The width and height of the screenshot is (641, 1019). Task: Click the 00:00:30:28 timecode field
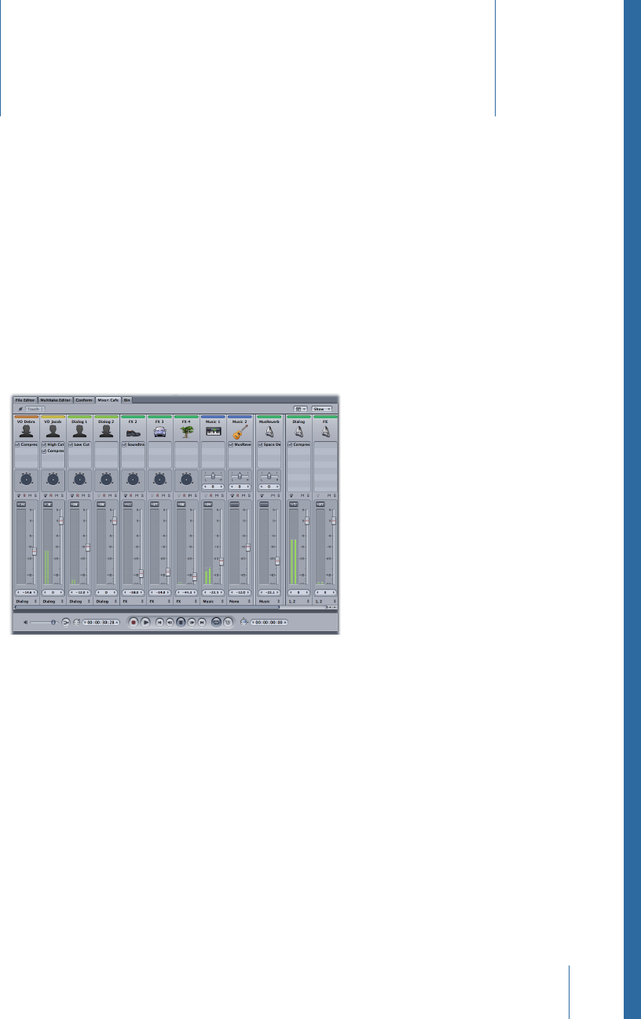pyautogui.click(x=101, y=621)
